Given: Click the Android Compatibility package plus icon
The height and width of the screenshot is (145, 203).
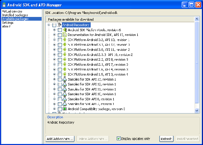Looking at the screenshot, I should (x=65, y=109).
